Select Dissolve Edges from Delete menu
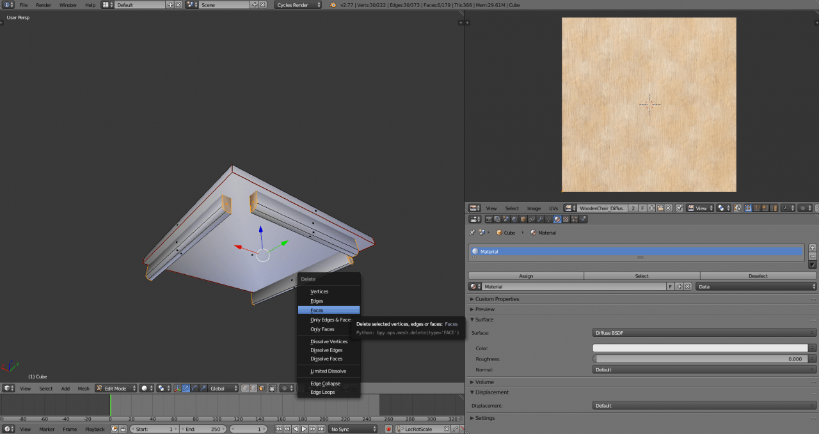 tap(326, 350)
